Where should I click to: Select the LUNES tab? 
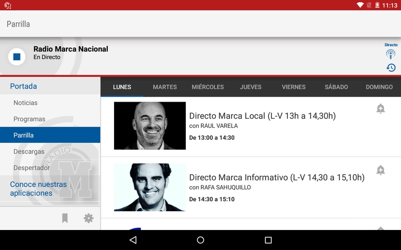tap(122, 87)
